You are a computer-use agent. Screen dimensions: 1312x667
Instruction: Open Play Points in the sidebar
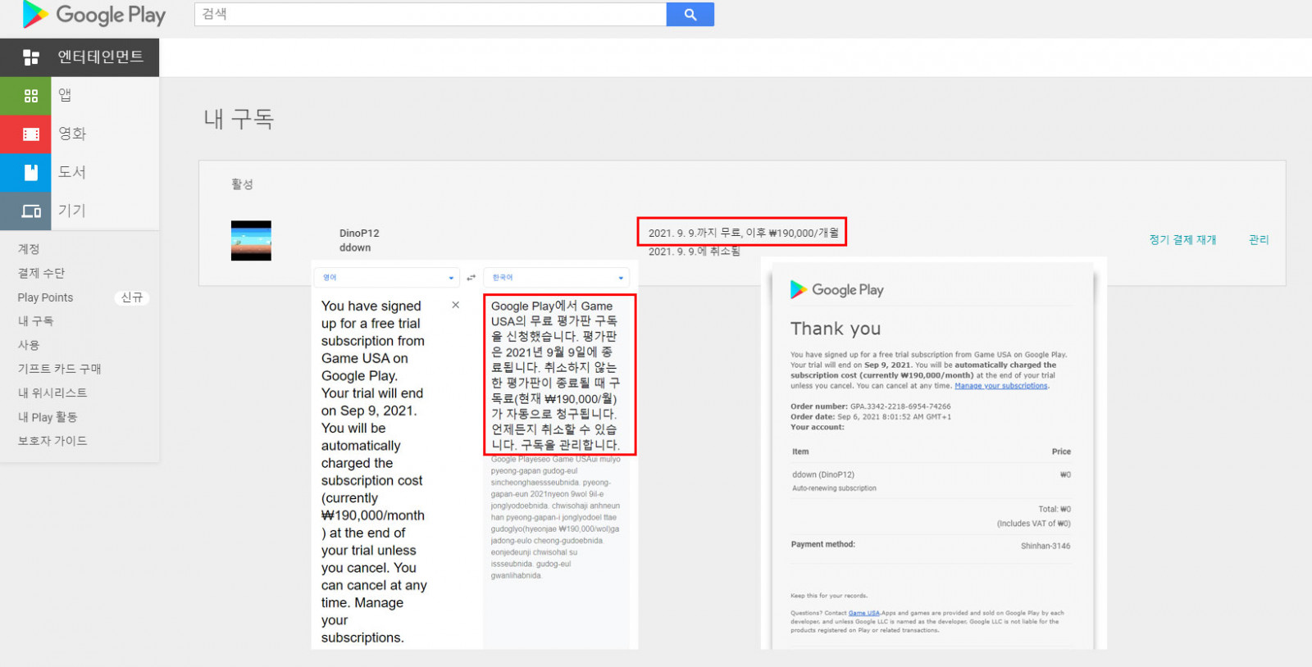pyautogui.click(x=45, y=297)
